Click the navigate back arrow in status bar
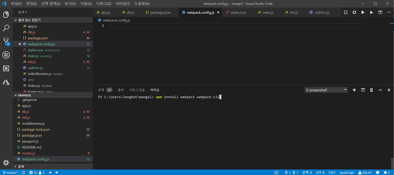This screenshot has width=394, height=175. [50, 173]
